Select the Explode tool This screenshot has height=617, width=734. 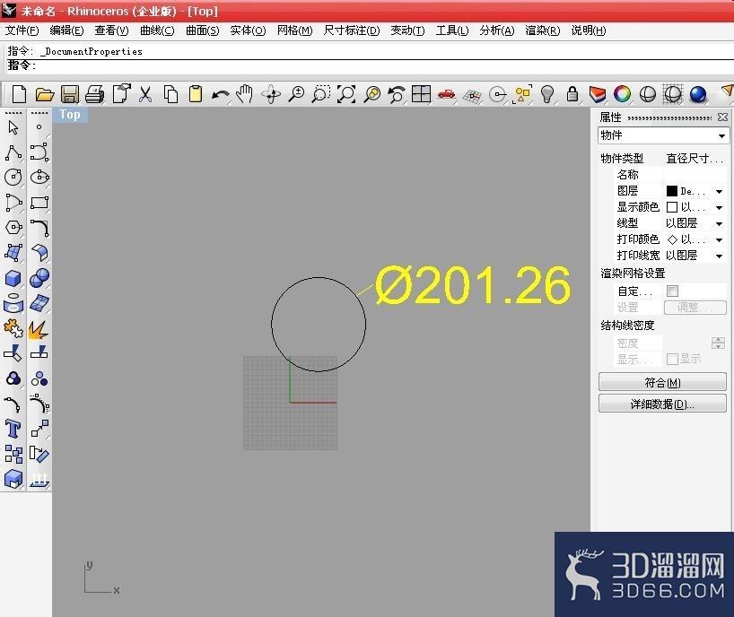point(39,329)
